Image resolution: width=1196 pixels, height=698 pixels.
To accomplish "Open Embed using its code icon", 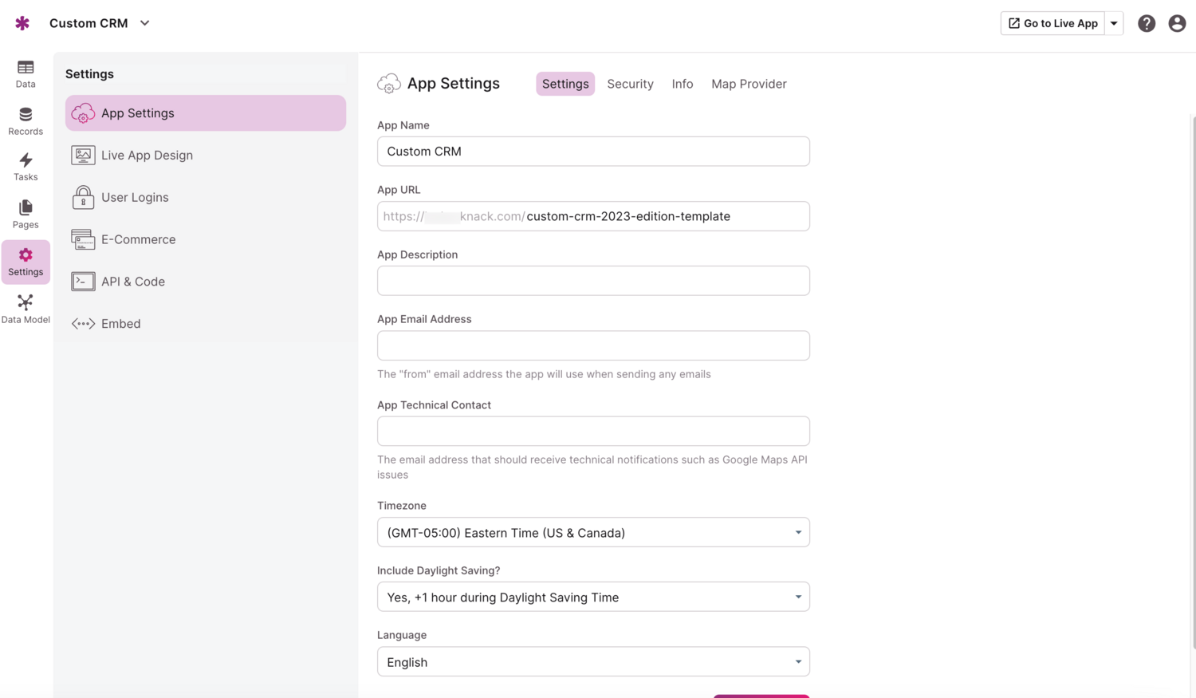I will (83, 323).
